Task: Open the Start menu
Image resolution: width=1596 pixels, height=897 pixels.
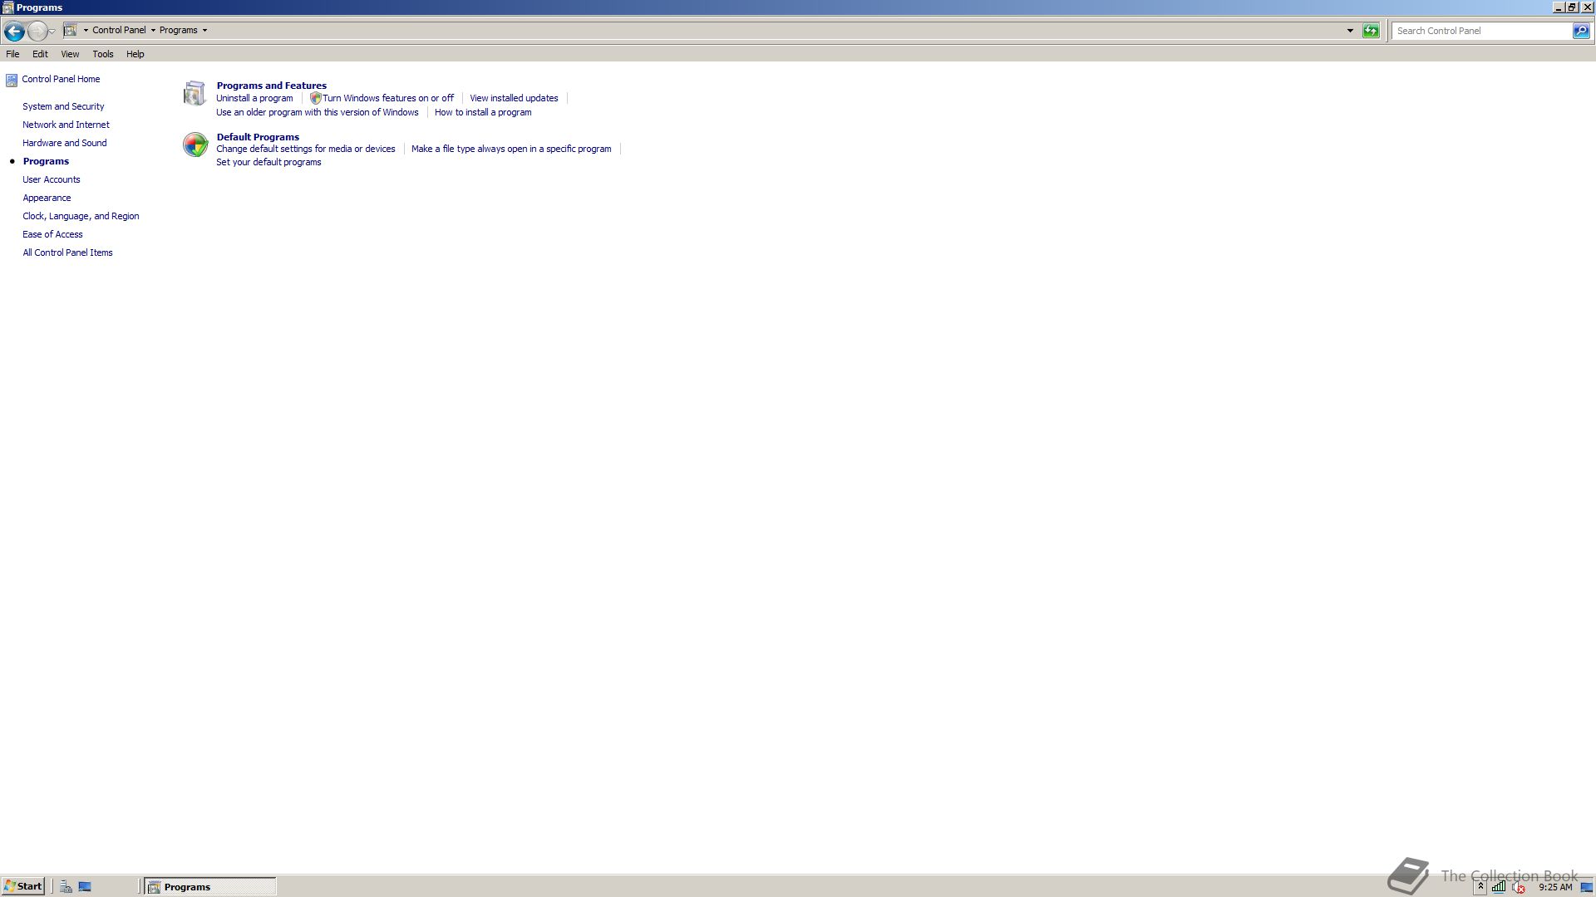Action: (22, 886)
